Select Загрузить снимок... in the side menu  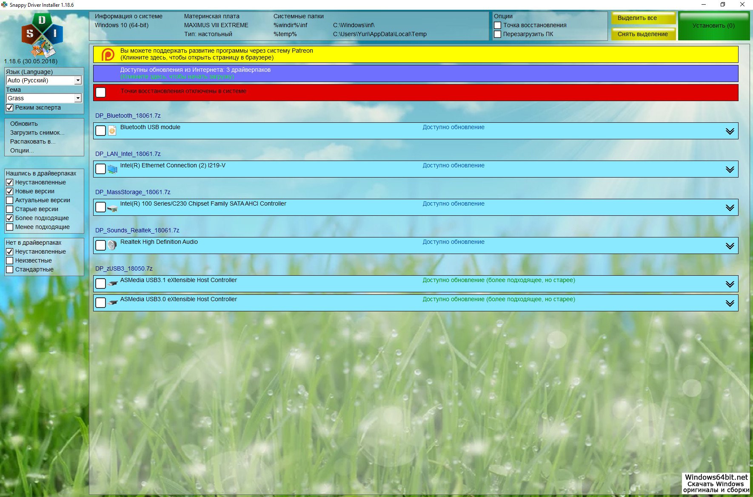[x=37, y=133]
